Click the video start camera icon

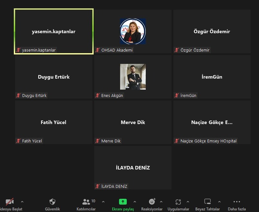(10, 202)
